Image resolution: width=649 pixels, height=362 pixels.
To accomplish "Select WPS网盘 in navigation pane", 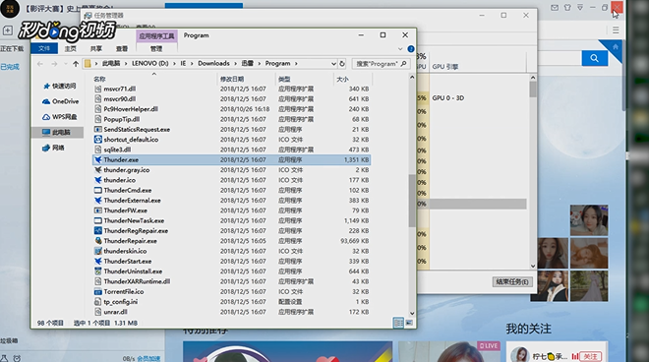I will [x=60, y=117].
